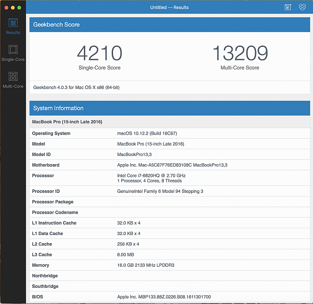313x304 pixels.
Task: Click the Geekbench 4.0.3 version line
Action: [x=76, y=87]
